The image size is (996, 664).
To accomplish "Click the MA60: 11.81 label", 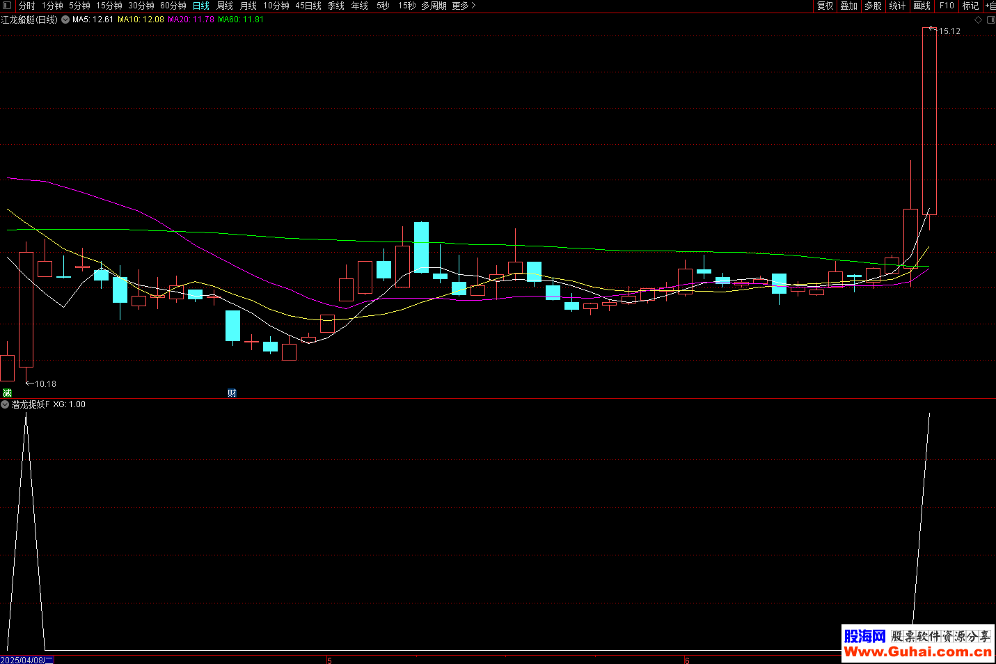I will [241, 19].
